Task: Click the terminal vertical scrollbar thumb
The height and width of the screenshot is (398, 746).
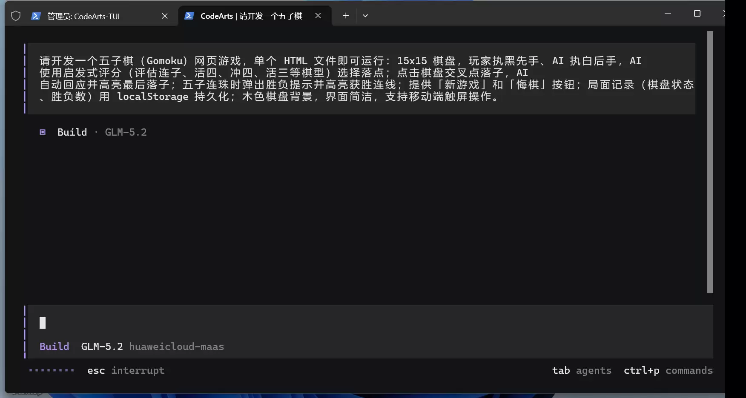Action: coord(710,162)
